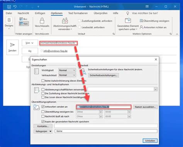Check Keine AutoArchivierung dieses Elements
This screenshot has width=183, height=147.
coord(43,81)
